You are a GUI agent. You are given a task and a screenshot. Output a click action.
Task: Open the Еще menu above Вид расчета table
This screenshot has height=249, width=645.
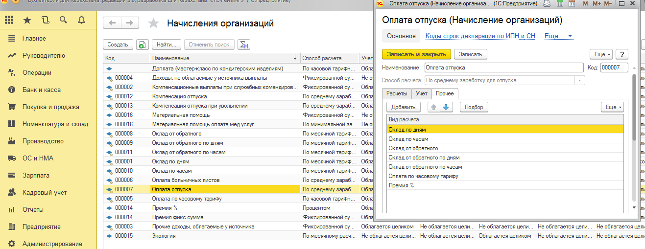pyautogui.click(x=612, y=107)
